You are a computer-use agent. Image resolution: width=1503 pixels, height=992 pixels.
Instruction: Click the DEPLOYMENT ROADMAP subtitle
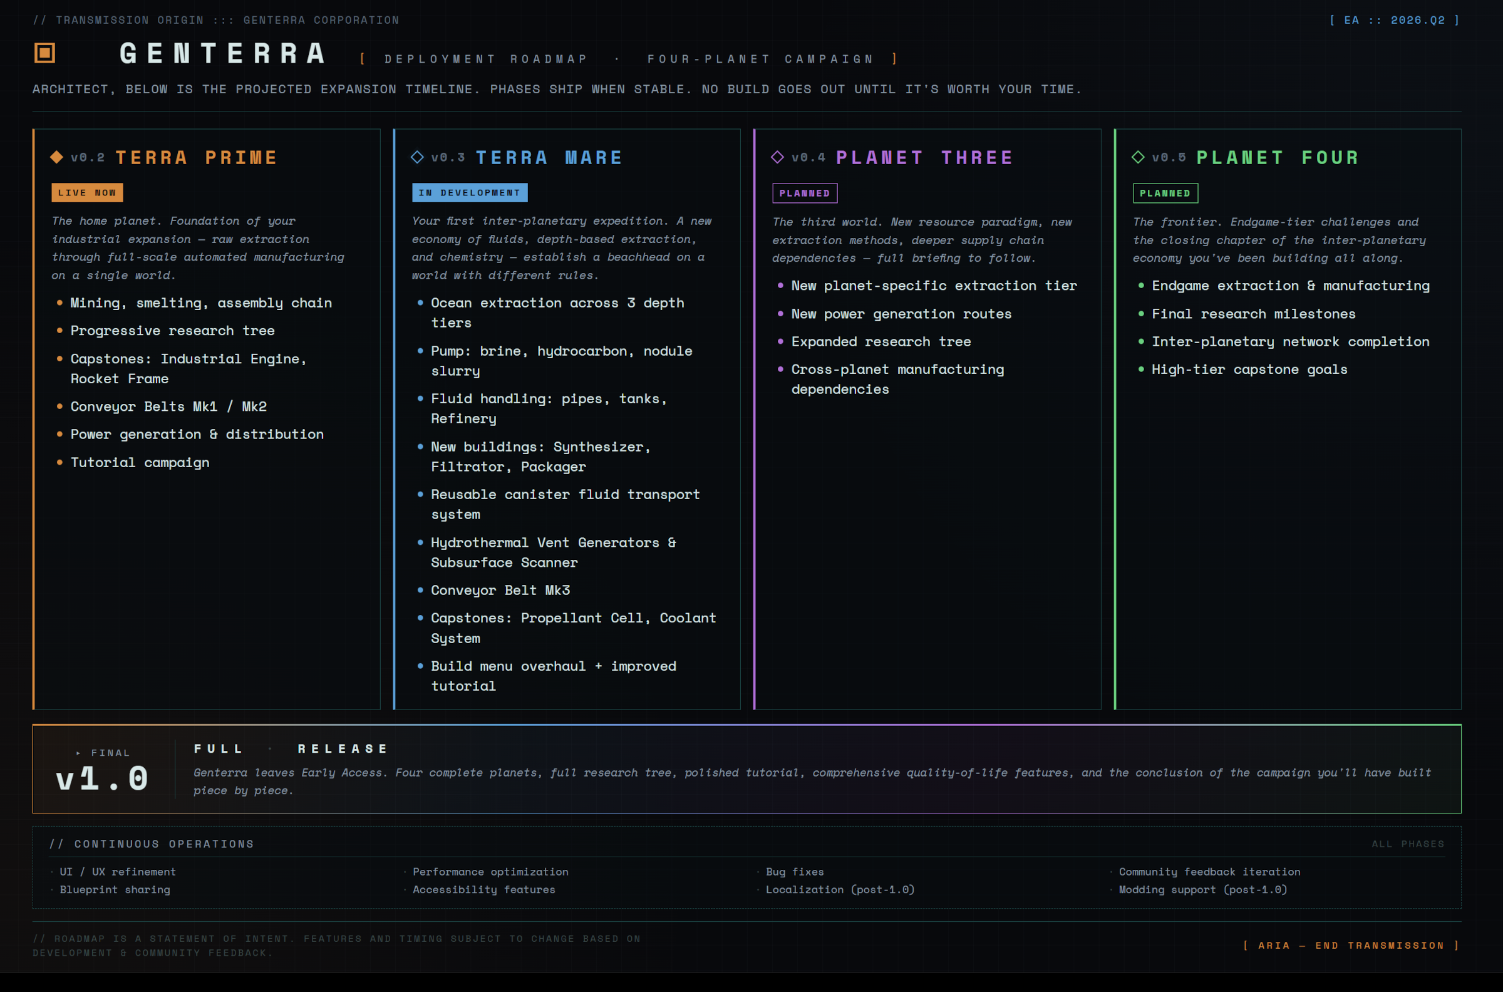[x=487, y=59]
